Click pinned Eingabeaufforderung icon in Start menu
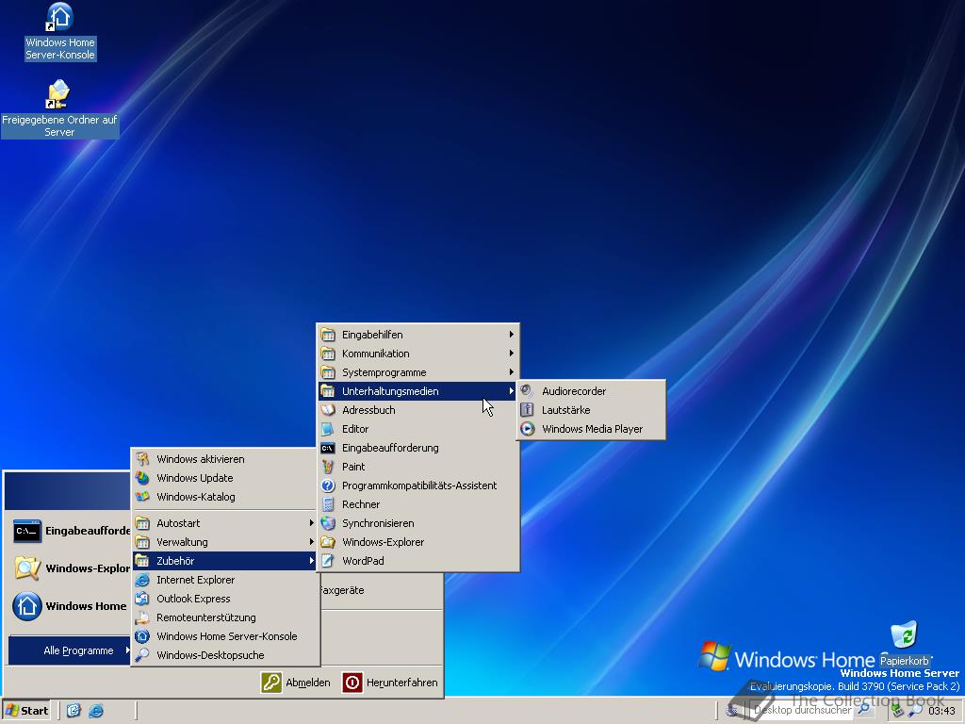965x724 pixels. point(27,531)
